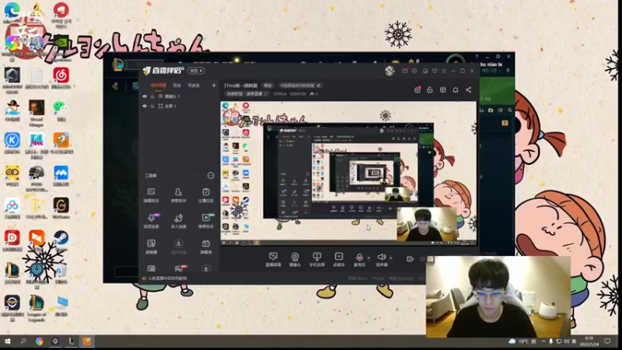
Task: Switch to the orange 直播伴侣 taskbar button
Action: point(87,341)
